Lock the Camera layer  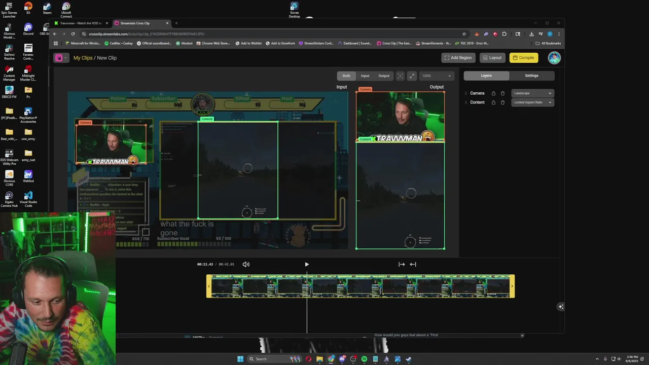(x=493, y=93)
